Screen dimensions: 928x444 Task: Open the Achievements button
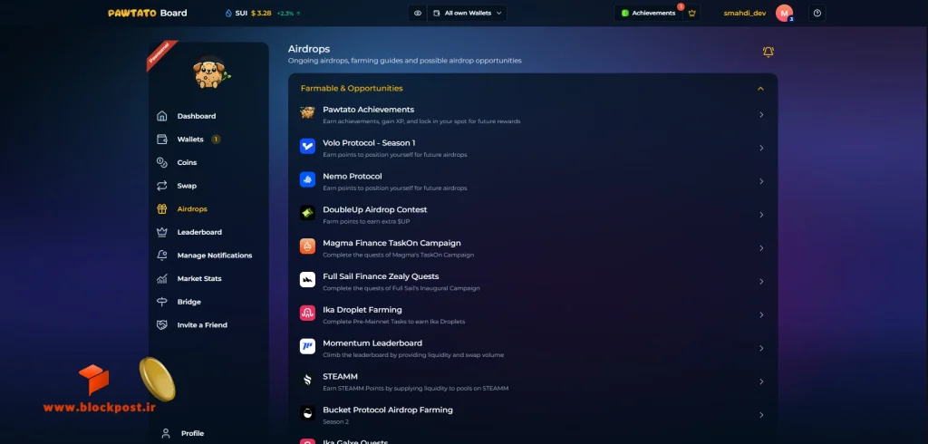pos(648,13)
